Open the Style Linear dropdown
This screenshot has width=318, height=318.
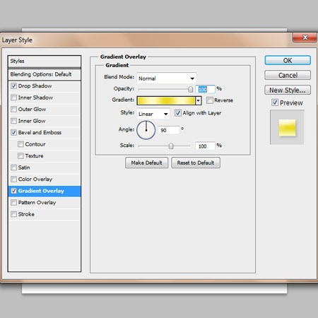point(153,114)
